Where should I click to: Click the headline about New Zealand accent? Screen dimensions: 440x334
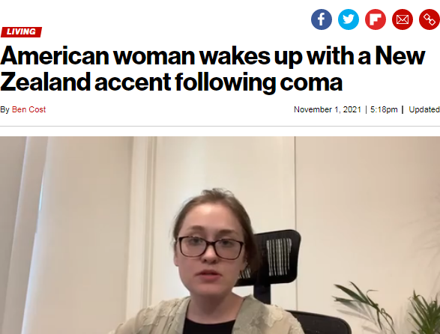pos(213,69)
